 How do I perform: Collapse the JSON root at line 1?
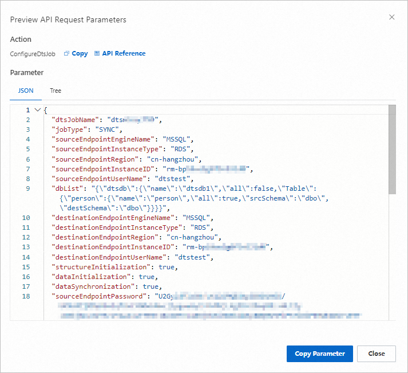[x=38, y=110]
